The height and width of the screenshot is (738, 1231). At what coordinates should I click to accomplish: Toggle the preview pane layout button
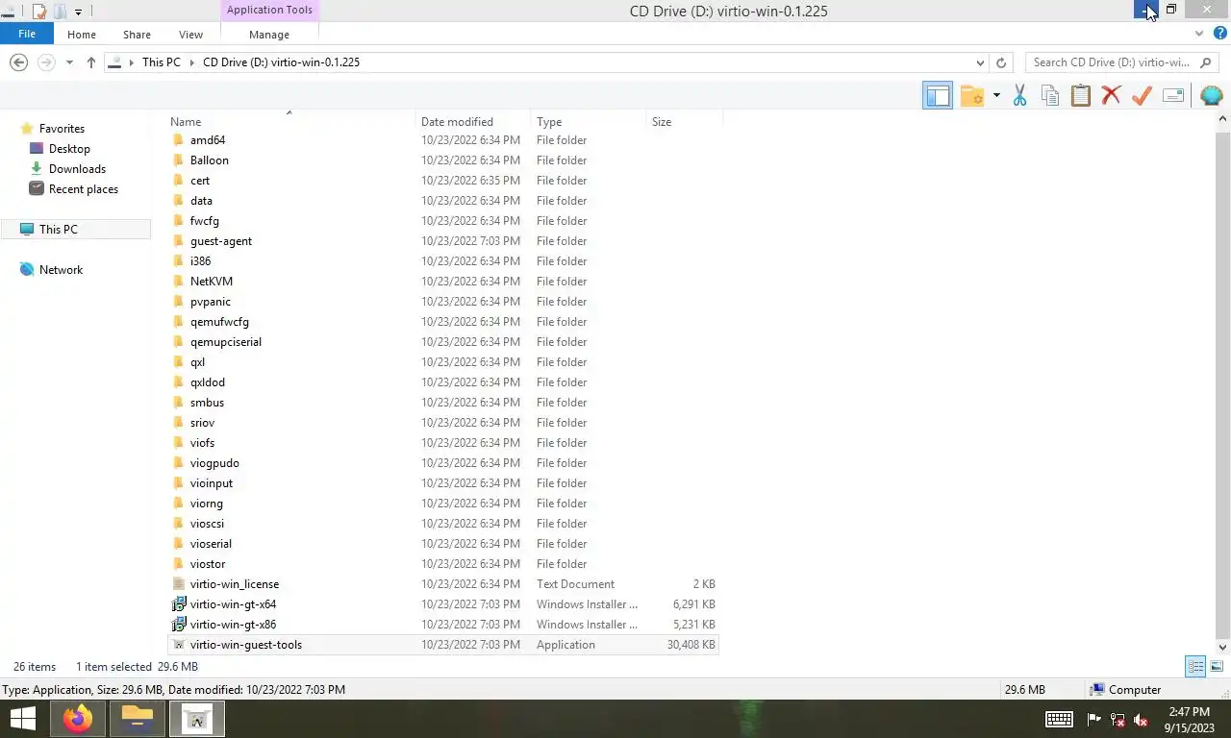coord(938,95)
